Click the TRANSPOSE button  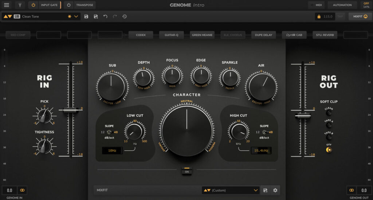[x=85, y=5]
